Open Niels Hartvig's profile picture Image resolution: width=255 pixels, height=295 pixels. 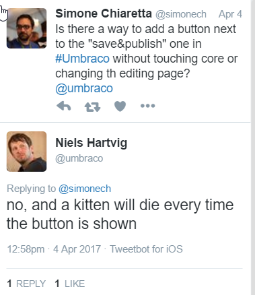point(27,152)
